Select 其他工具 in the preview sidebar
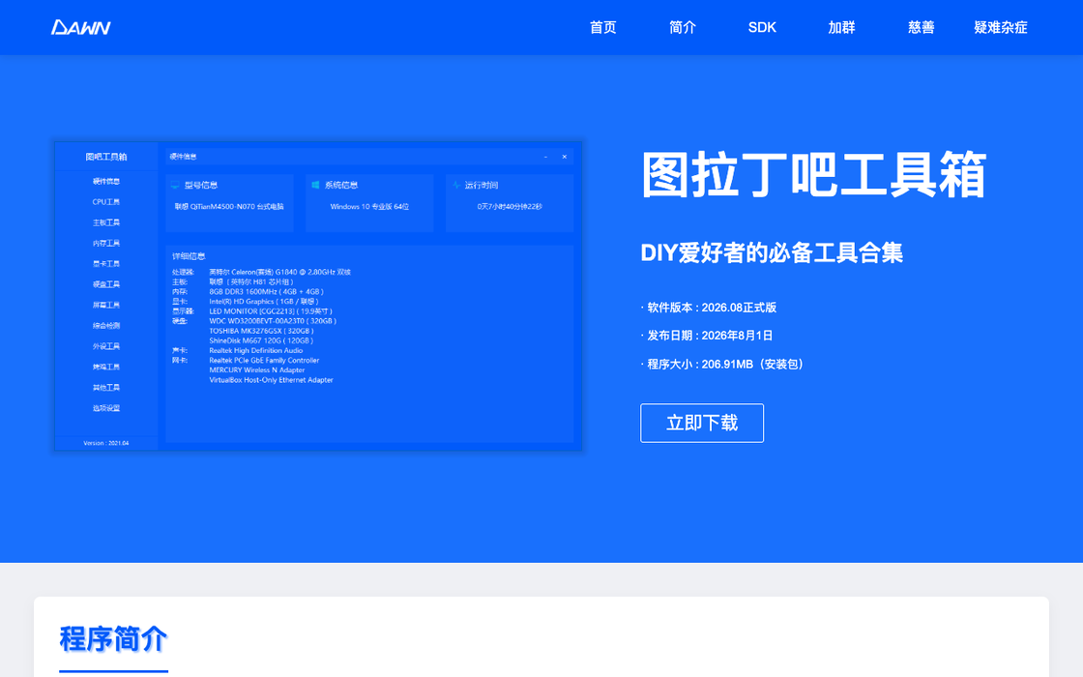1083x677 pixels. (x=106, y=388)
